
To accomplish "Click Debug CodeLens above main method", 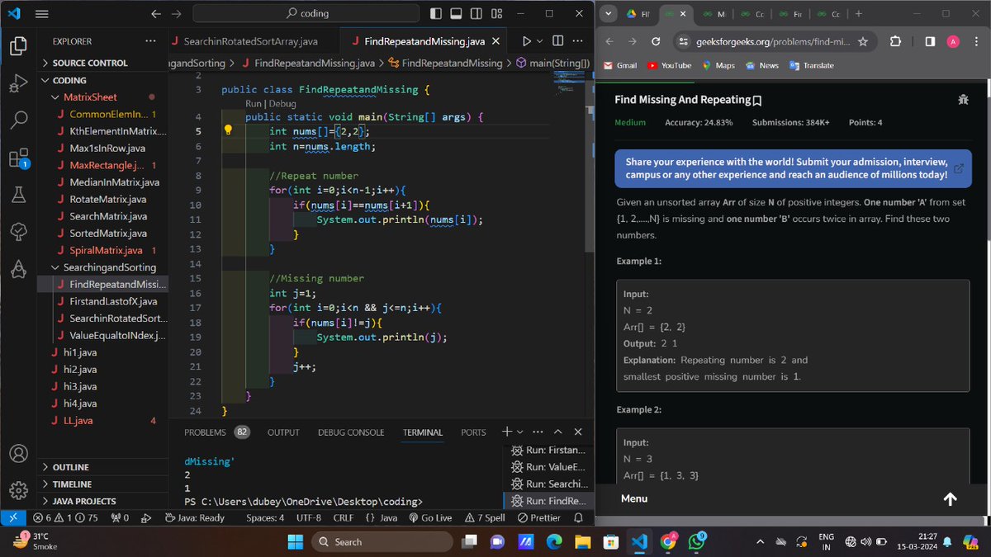I will [x=282, y=103].
